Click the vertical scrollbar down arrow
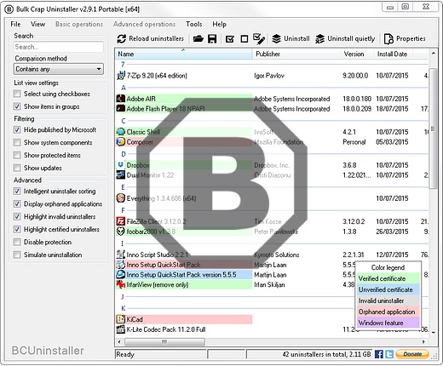443x366 pixels. (434, 332)
